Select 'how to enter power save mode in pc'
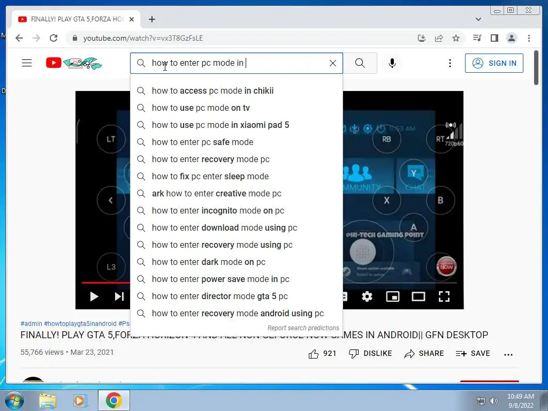Screen dimensions: 548x411 (x=237, y=279)
